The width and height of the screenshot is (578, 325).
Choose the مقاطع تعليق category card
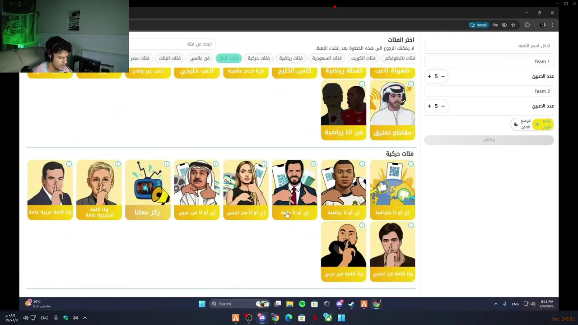[392, 110]
